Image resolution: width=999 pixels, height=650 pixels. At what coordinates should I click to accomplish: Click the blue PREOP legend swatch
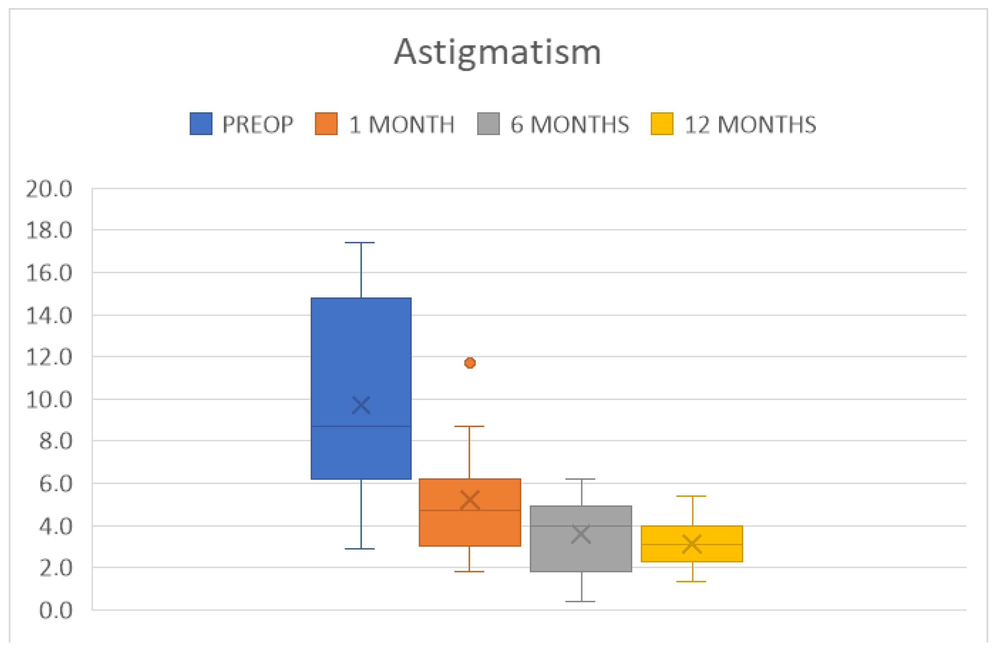coord(201,124)
